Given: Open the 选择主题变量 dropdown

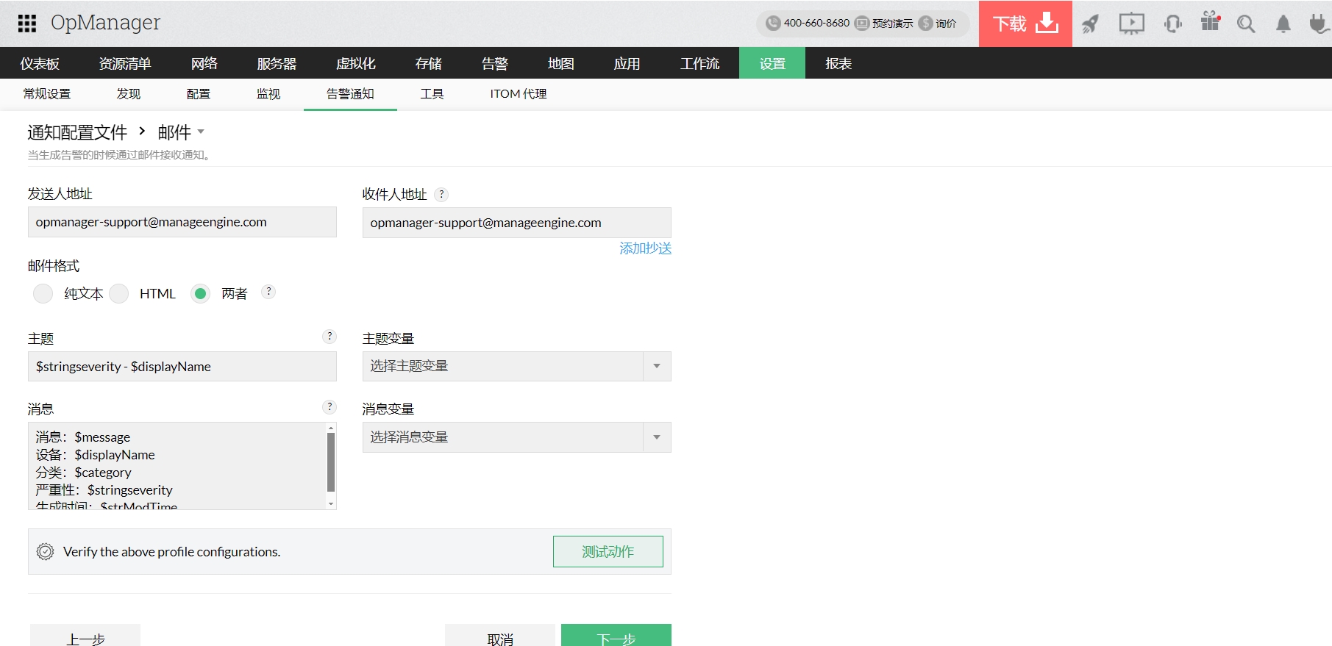Looking at the screenshot, I should (517, 366).
